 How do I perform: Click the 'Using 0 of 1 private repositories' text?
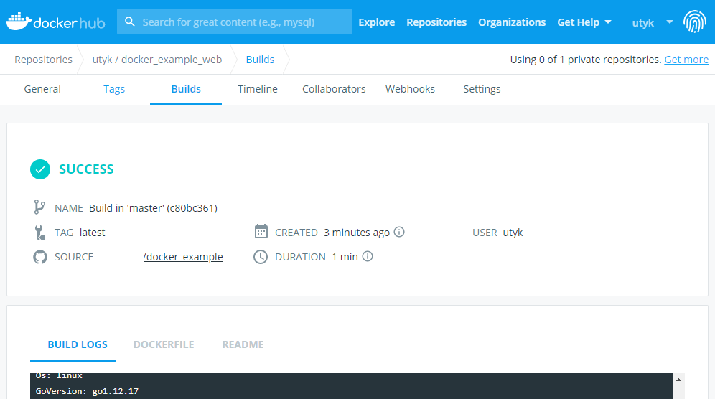pyautogui.click(x=586, y=60)
